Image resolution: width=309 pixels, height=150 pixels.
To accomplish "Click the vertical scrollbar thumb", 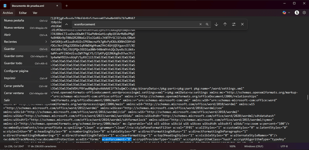I will pyautogui.click(x=307, y=97).
